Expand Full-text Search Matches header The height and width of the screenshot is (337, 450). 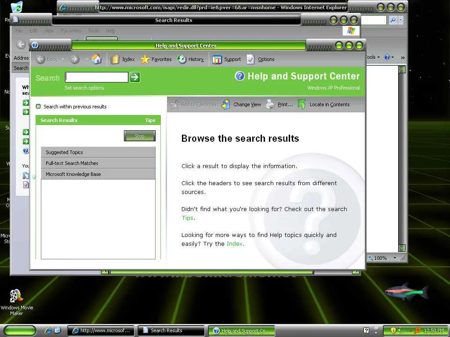98,163
